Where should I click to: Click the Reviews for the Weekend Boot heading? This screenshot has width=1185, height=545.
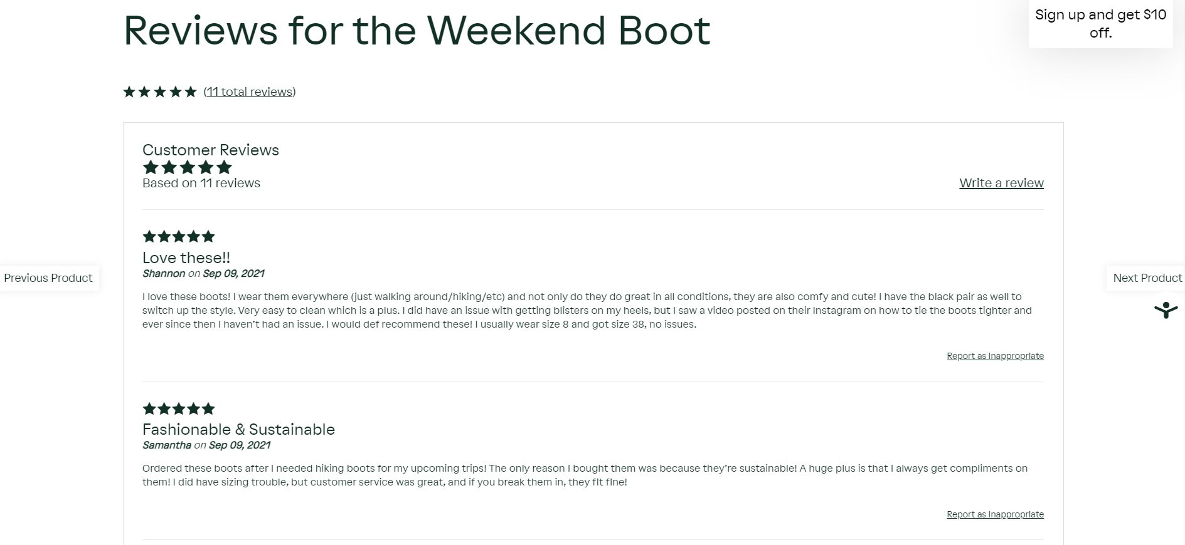417,30
